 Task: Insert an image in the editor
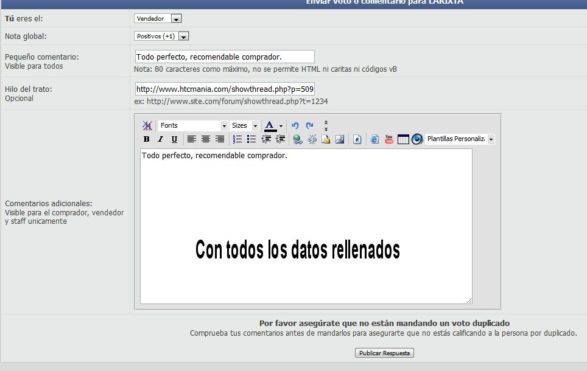[340, 139]
